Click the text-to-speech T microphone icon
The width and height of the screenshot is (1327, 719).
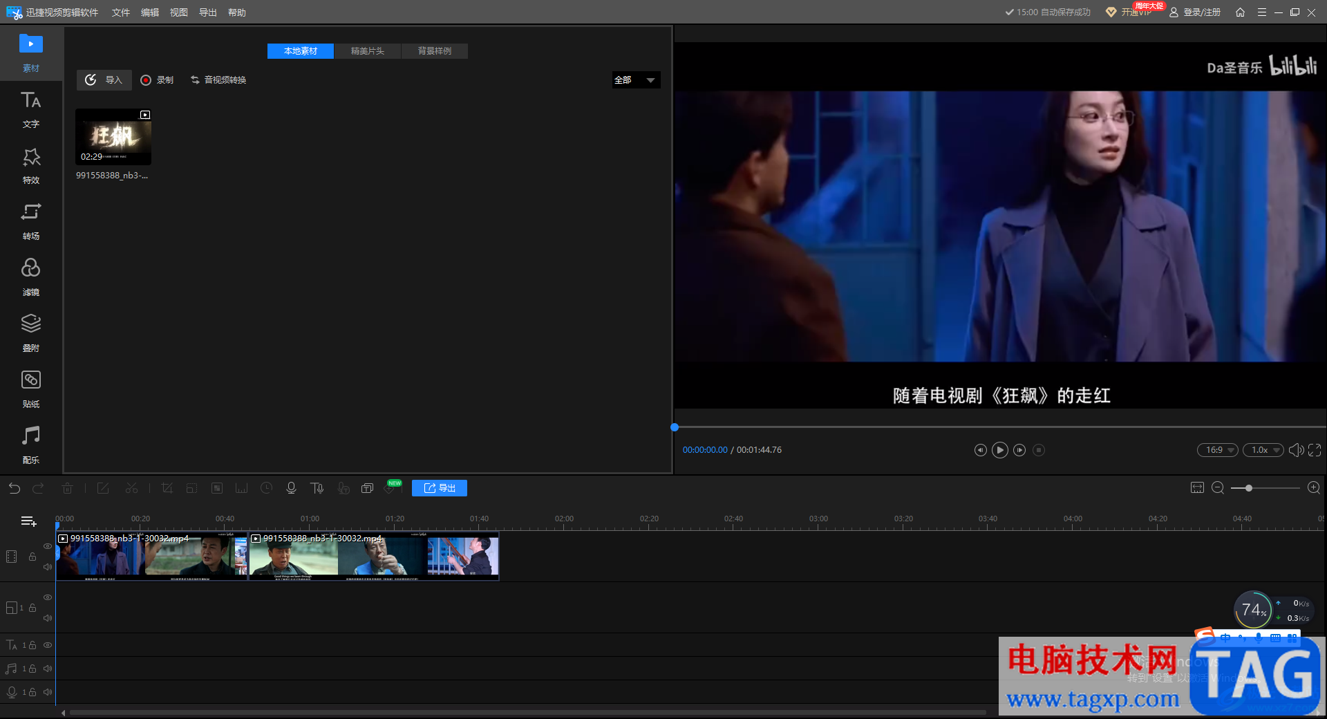tap(317, 488)
